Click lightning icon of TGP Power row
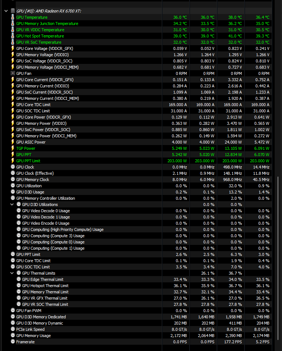 pyautogui.click(x=13, y=148)
